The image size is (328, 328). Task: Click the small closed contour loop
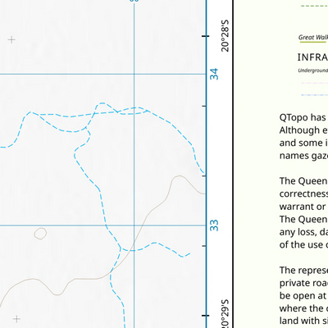click(40, 234)
